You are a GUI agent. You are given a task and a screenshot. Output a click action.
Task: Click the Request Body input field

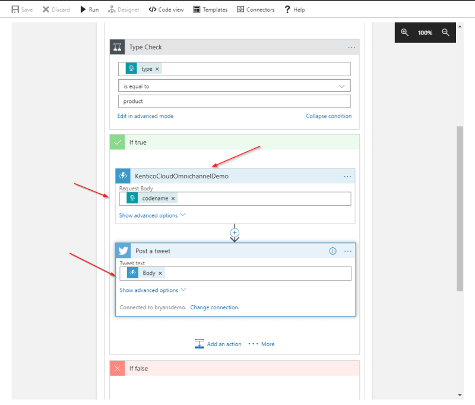pos(235,199)
